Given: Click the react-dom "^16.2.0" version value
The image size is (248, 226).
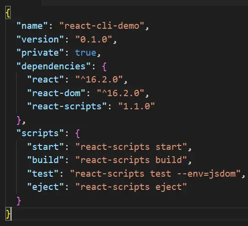Looking at the screenshot, I should [x=120, y=93].
